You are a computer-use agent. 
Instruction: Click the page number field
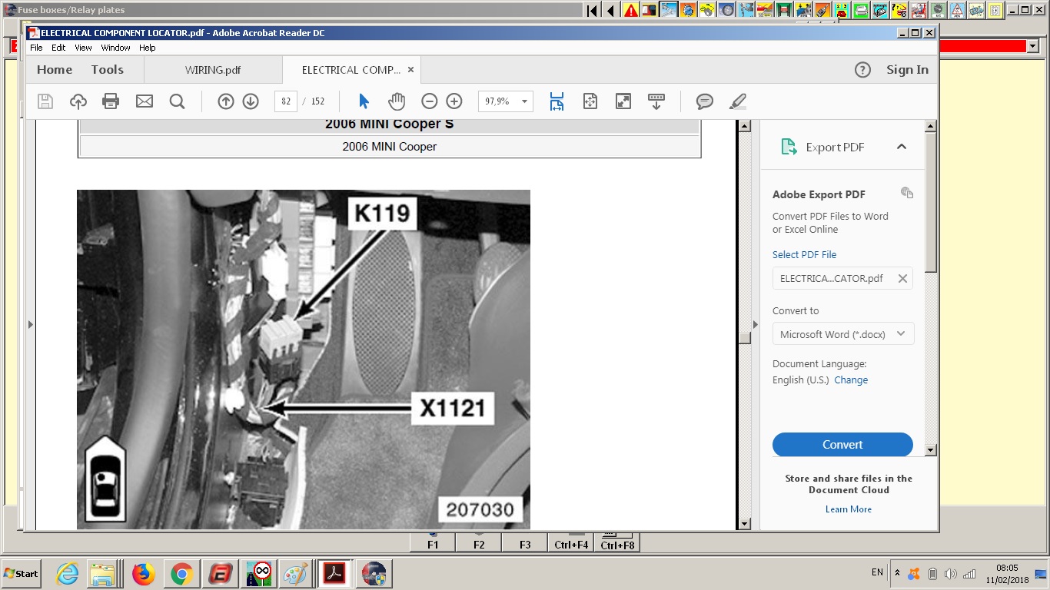coord(286,101)
